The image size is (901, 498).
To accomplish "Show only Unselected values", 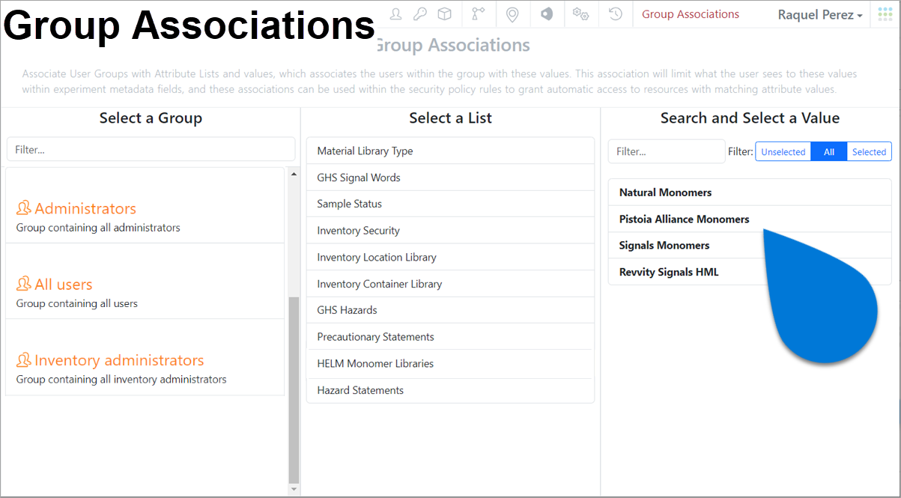I will 783,151.
